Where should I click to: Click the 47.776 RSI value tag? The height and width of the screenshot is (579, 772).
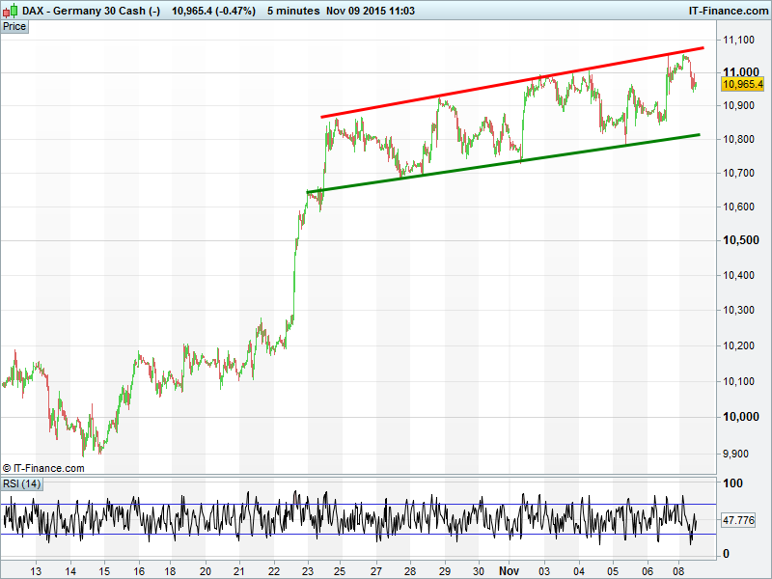[x=741, y=520]
